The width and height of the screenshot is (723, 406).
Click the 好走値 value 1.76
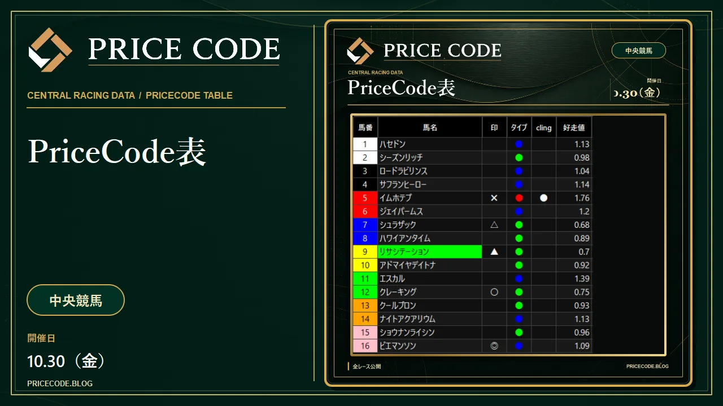pyautogui.click(x=582, y=198)
